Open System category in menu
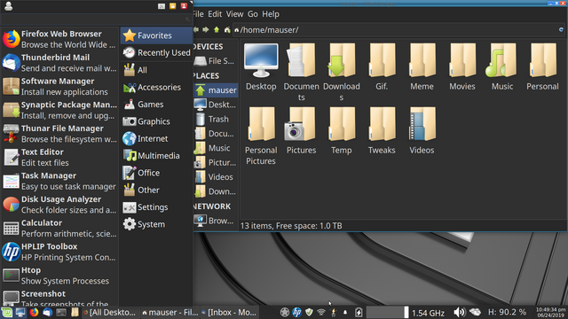The image size is (568, 319). (x=156, y=224)
